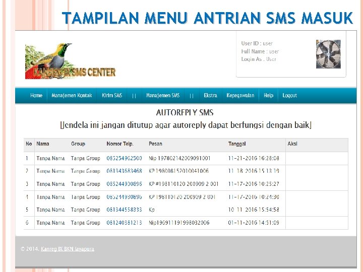Open phone number 085254962500 link
Screen dimensions: 363x272
click(x=125, y=158)
